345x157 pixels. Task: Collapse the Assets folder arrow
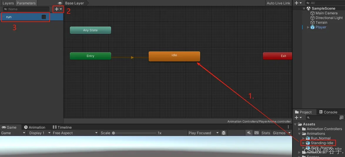pos(295,124)
